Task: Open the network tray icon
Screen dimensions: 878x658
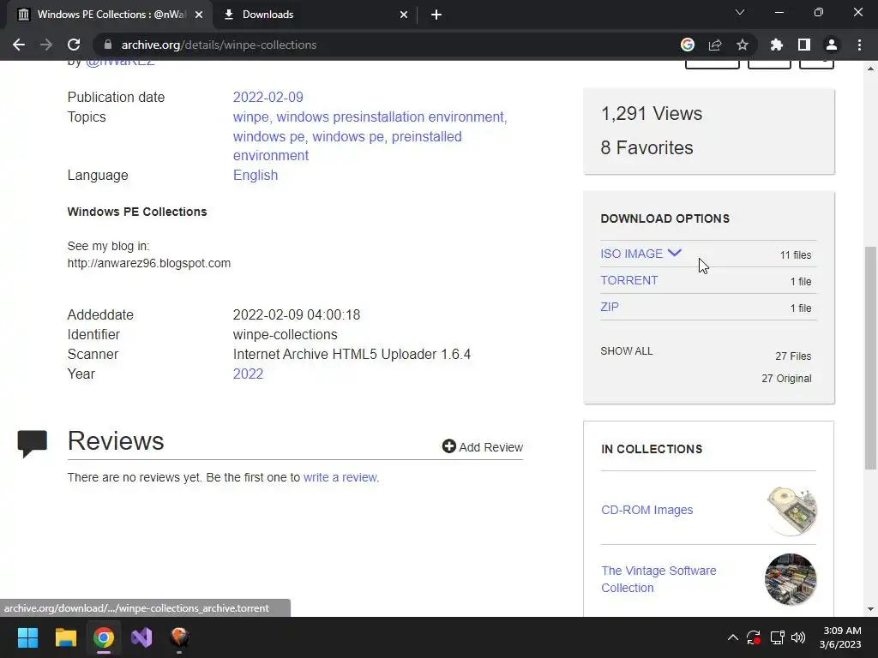Action: (x=777, y=637)
